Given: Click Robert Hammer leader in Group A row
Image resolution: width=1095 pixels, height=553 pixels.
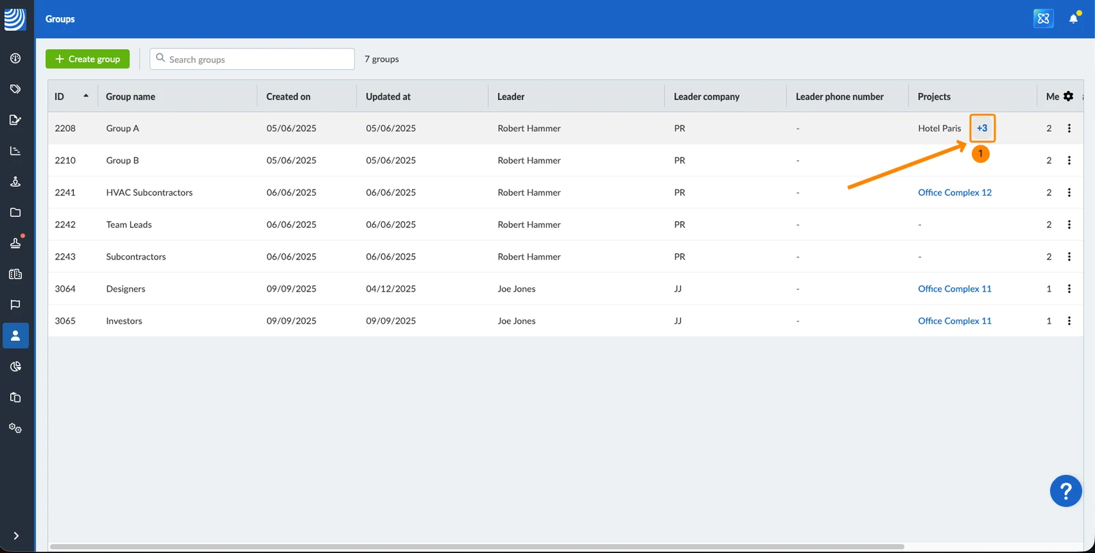Looking at the screenshot, I should [529, 128].
